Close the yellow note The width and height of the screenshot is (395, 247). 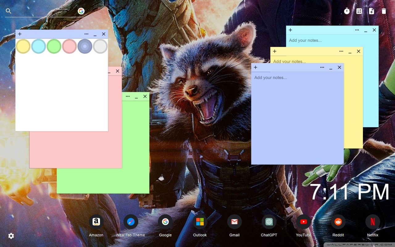click(359, 51)
